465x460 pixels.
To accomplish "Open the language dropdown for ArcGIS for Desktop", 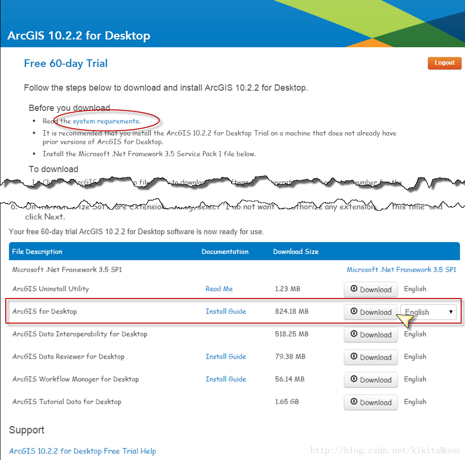I will (x=428, y=312).
